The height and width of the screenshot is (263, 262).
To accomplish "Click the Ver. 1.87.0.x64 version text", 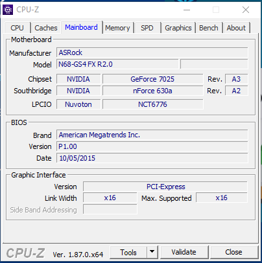I will [x=78, y=255].
